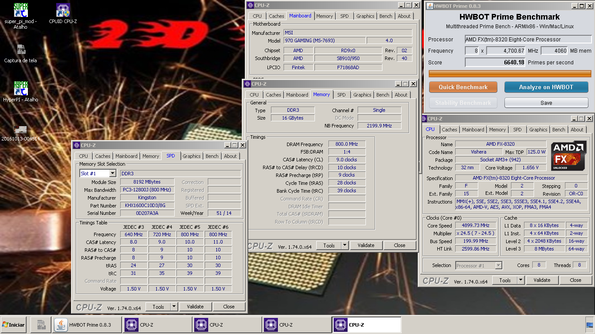Click the DRAM Frequency value 800.0 MHz
This screenshot has width=595, height=334.
[x=347, y=144]
